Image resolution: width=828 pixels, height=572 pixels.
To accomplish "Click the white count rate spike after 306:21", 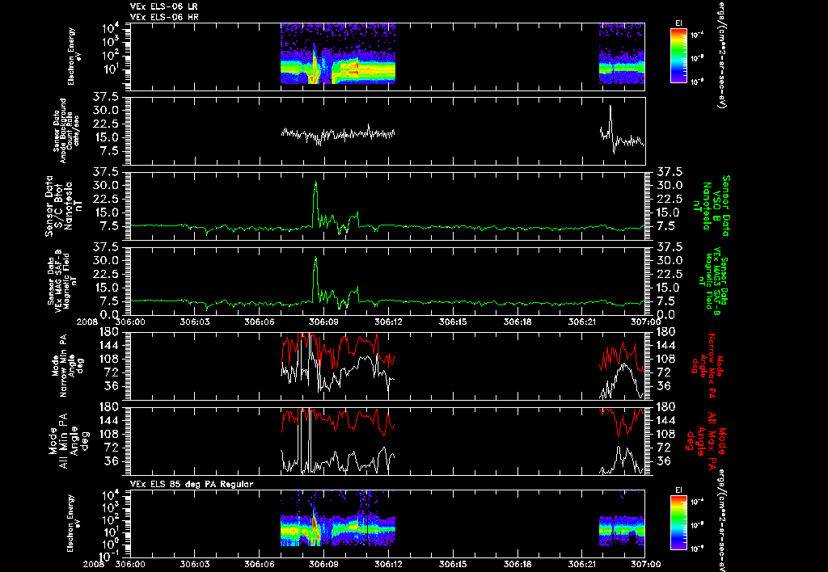I will (x=610, y=120).
